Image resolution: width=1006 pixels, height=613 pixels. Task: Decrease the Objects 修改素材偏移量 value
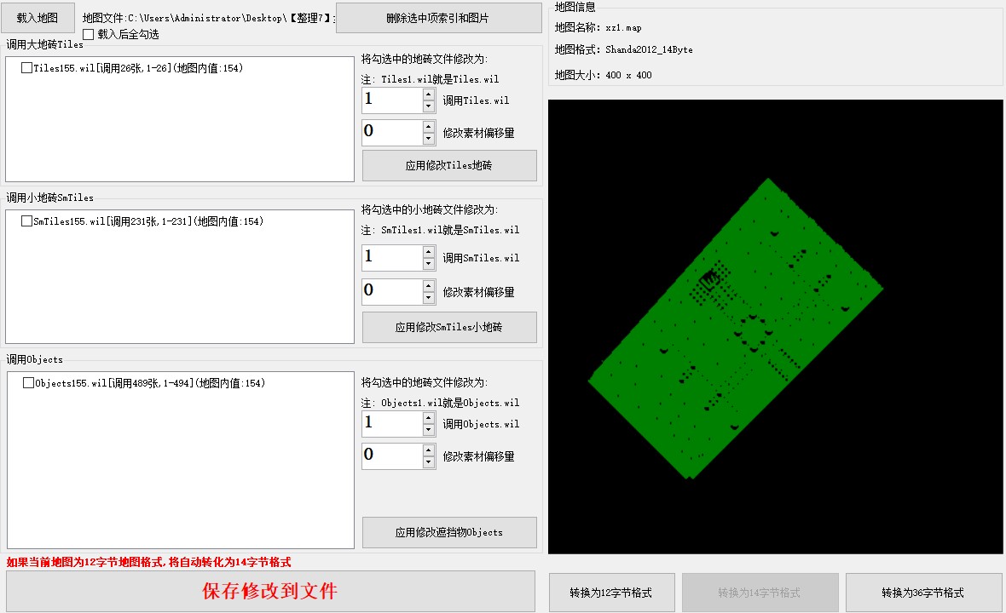(429, 462)
